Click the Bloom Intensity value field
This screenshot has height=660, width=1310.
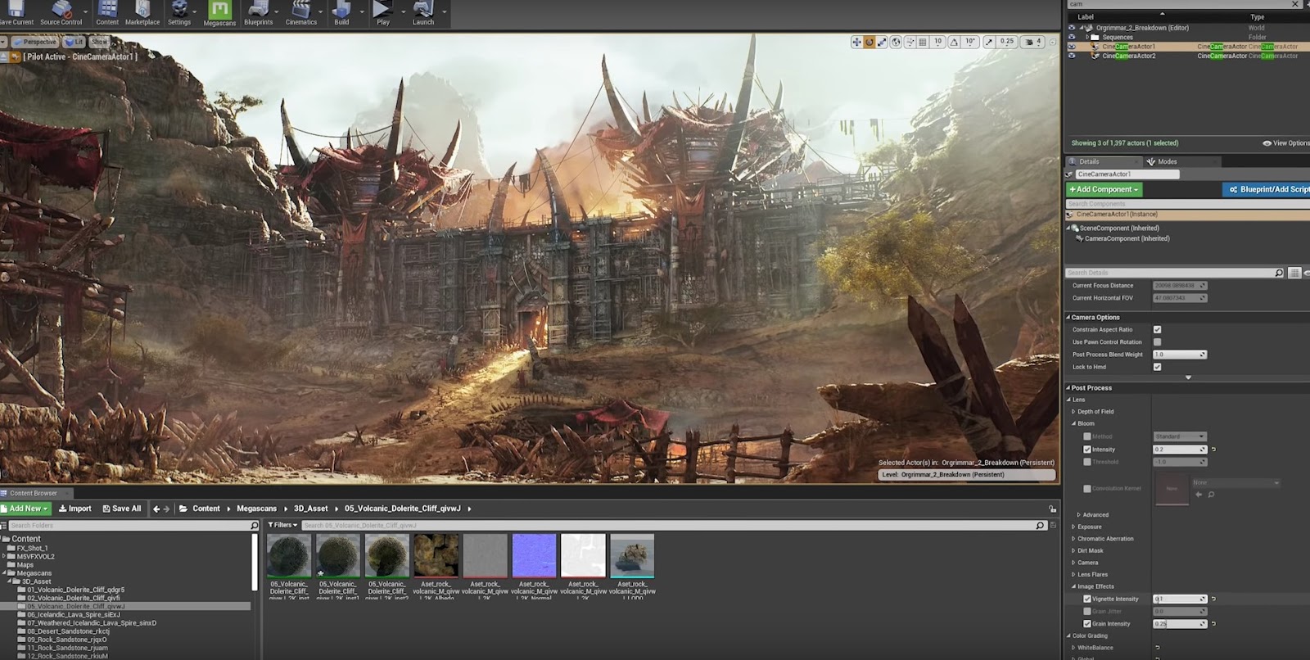pyautogui.click(x=1180, y=450)
